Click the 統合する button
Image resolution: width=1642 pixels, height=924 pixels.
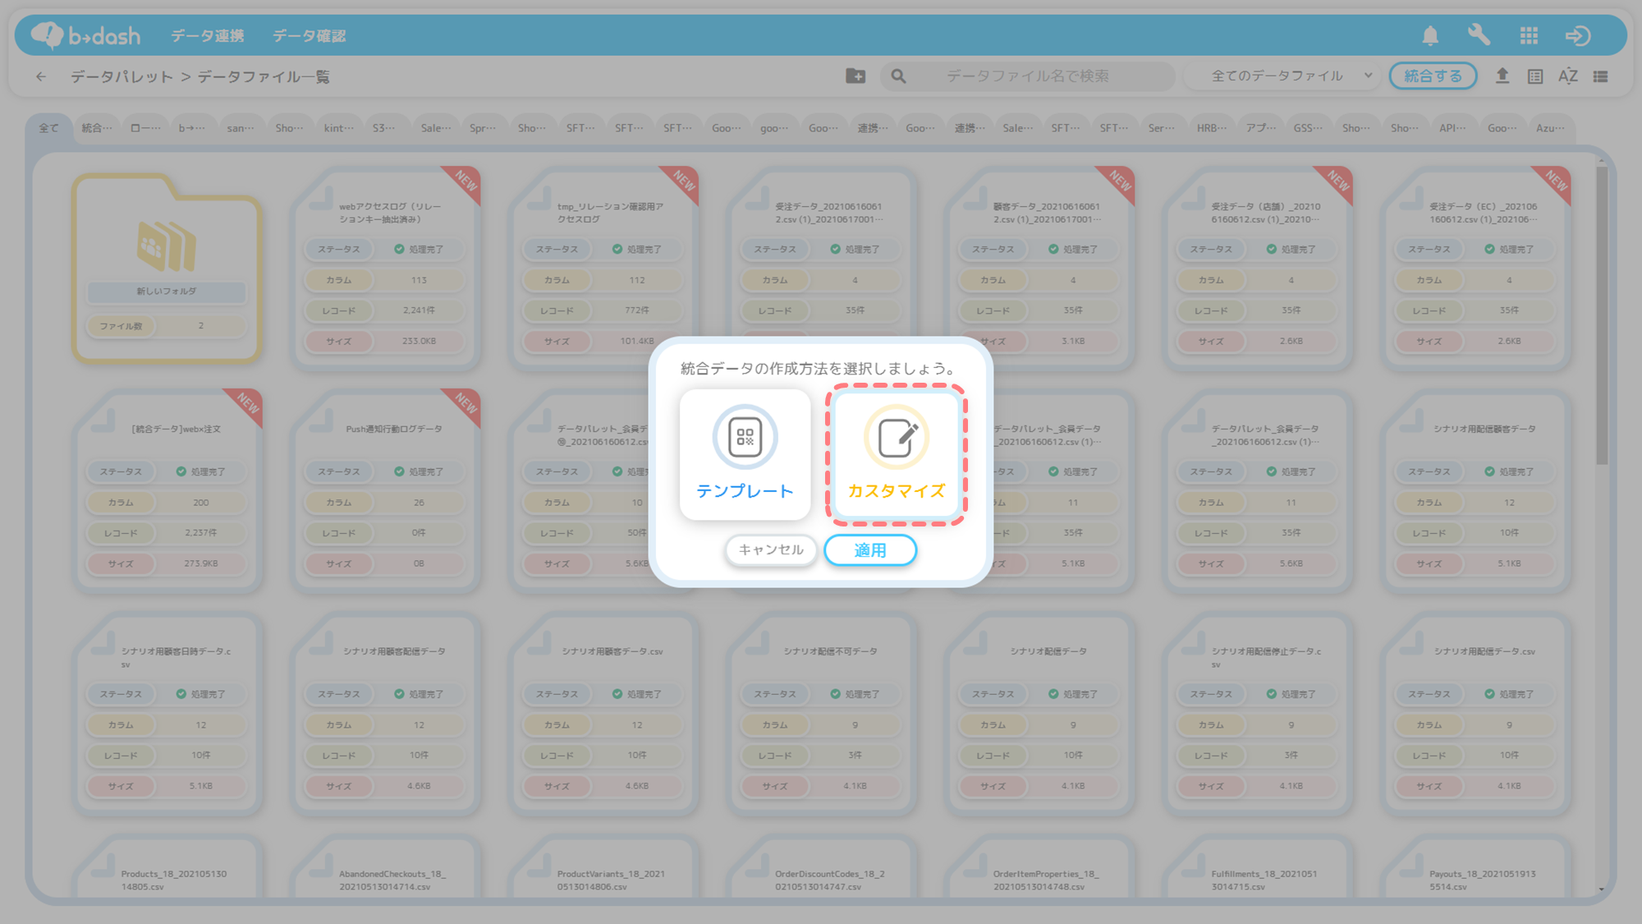tap(1433, 76)
